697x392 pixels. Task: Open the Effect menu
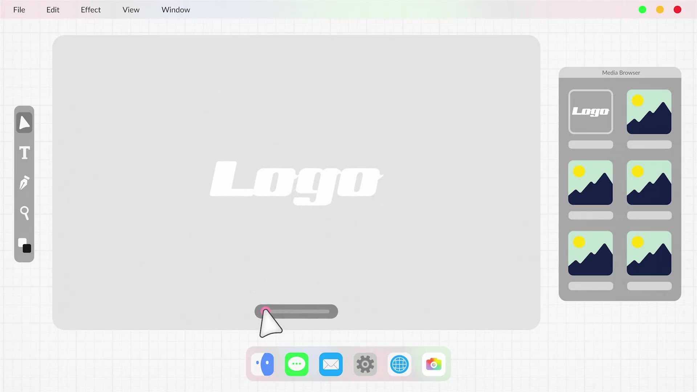click(x=91, y=9)
